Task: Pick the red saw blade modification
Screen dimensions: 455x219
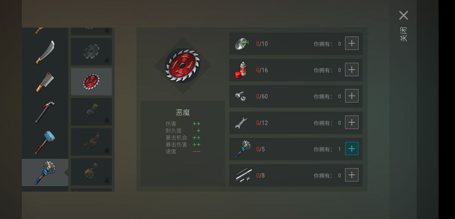Action: [x=91, y=82]
